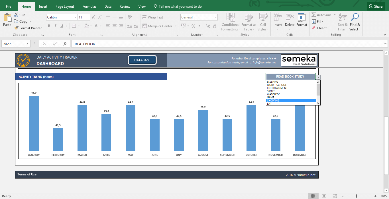The image size is (389, 199).
Task: Click the Increase Indent icon
Action: click(x=136, y=26)
